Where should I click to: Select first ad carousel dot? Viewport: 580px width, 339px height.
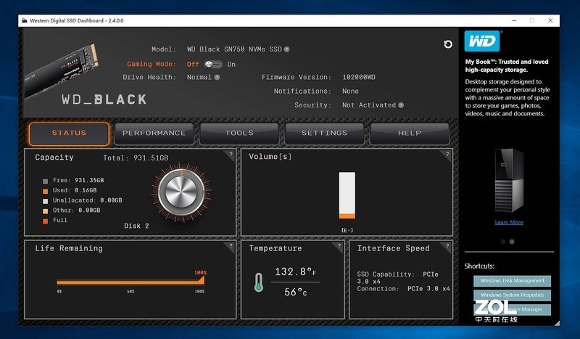(502, 242)
